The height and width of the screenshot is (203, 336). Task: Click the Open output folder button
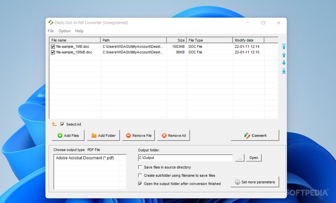pos(254,158)
